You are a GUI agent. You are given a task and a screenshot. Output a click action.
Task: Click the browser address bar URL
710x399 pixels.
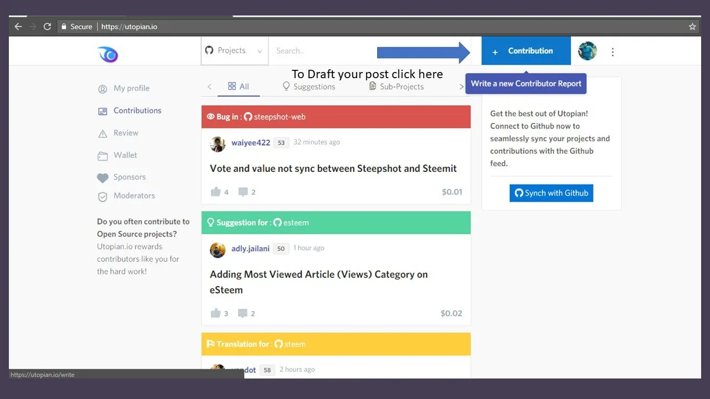coord(129,27)
